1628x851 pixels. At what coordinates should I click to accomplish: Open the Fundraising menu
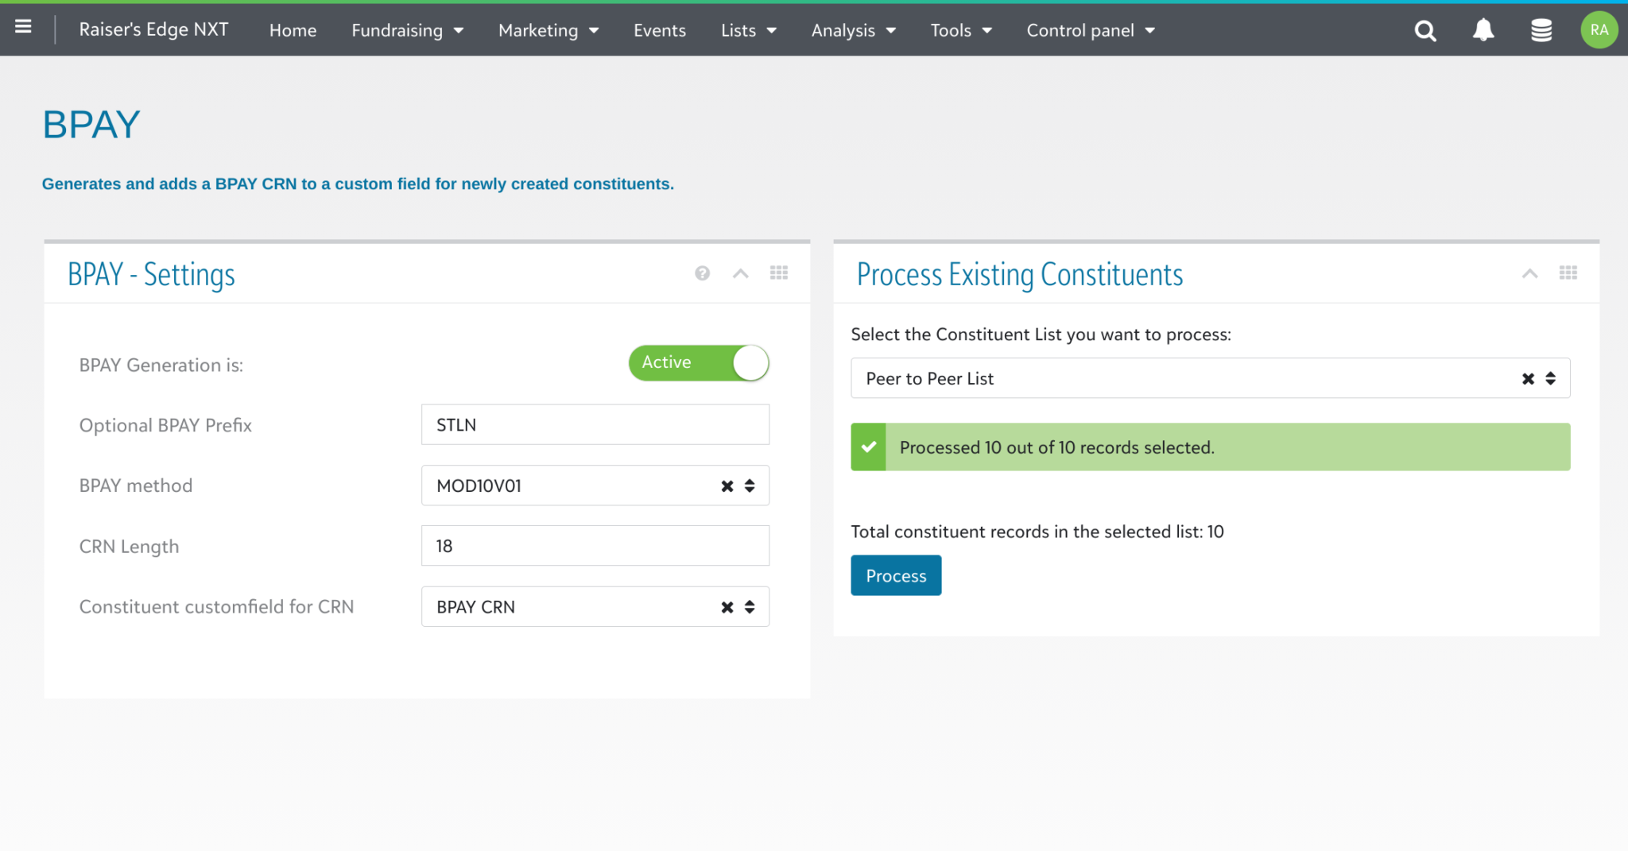[407, 30]
